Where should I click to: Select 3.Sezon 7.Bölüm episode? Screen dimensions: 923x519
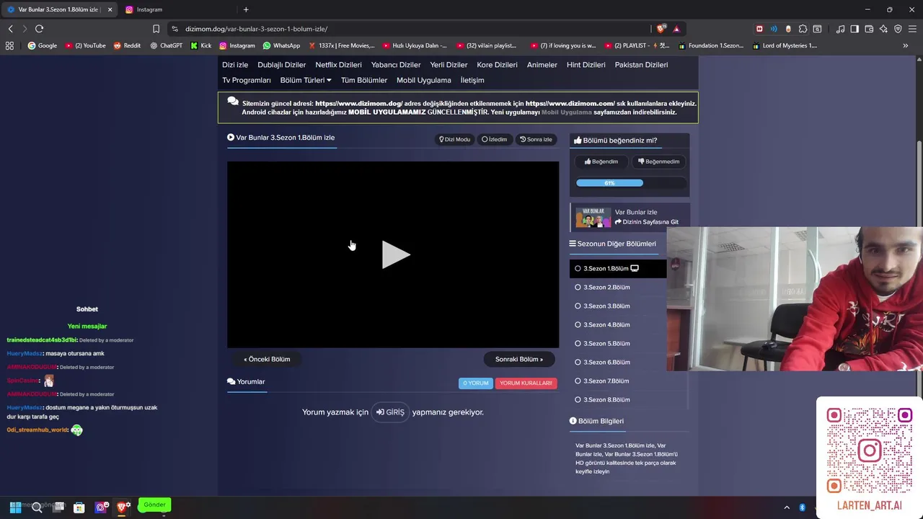[x=629, y=381]
